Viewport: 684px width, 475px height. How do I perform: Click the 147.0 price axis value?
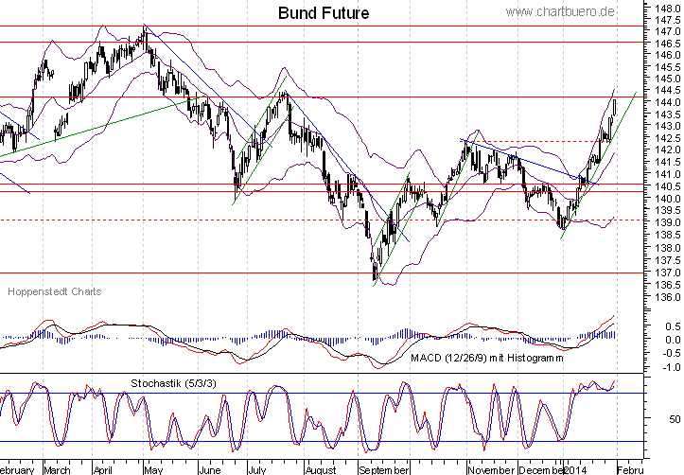pos(667,31)
